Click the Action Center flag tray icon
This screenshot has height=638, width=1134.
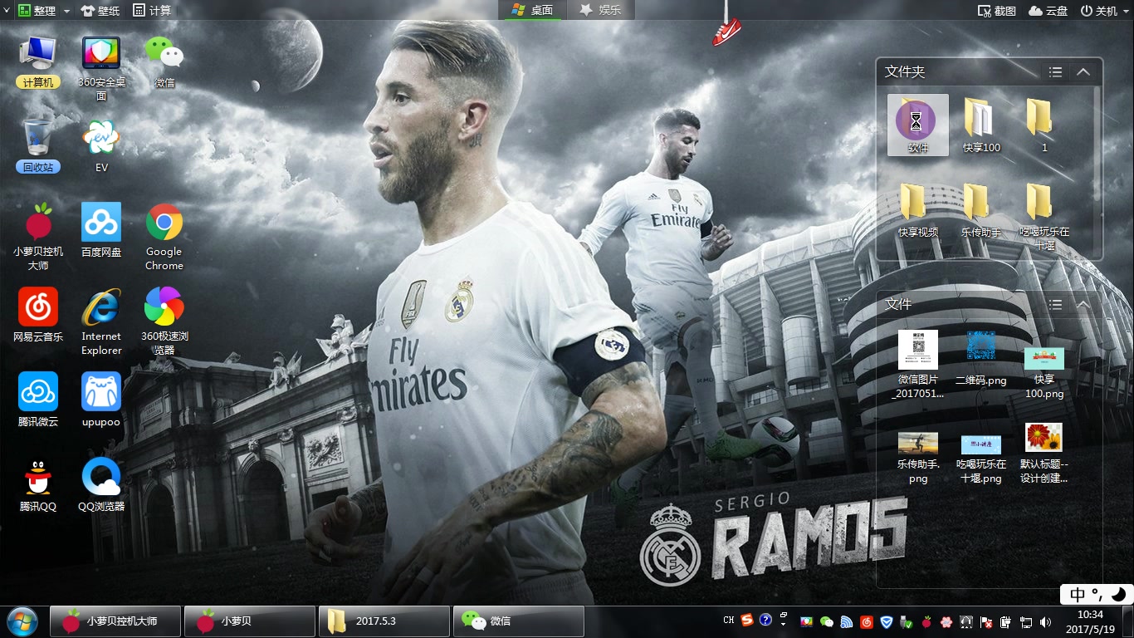(x=986, y=621)
